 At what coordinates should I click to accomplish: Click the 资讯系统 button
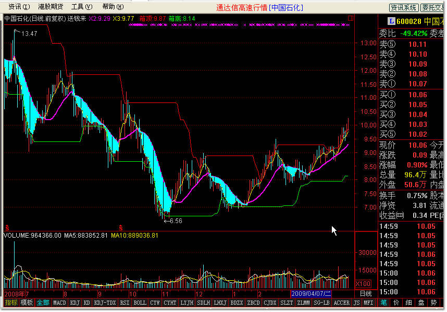(x=403, y=8)
